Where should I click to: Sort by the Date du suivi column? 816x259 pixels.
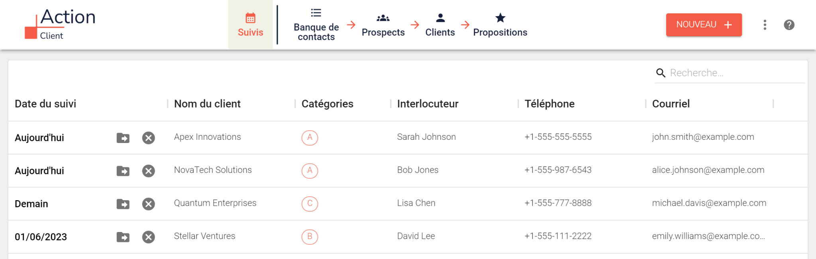(x=45, y=104)
